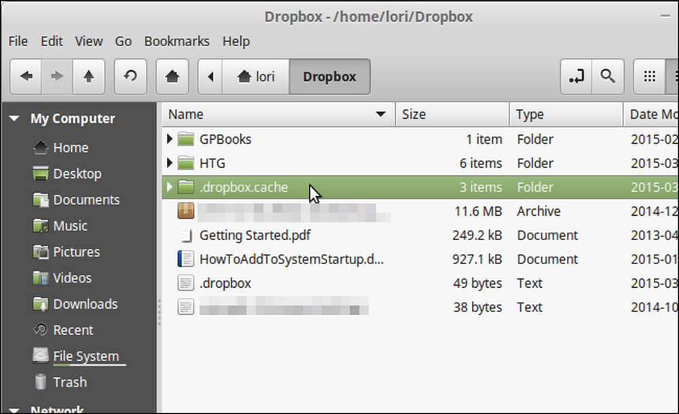Open Videos in the sidebar
This screenshot has height=414, width=679.
(62, 278)
